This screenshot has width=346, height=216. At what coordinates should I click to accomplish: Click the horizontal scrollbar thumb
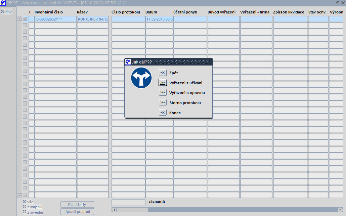pos(132,210)
